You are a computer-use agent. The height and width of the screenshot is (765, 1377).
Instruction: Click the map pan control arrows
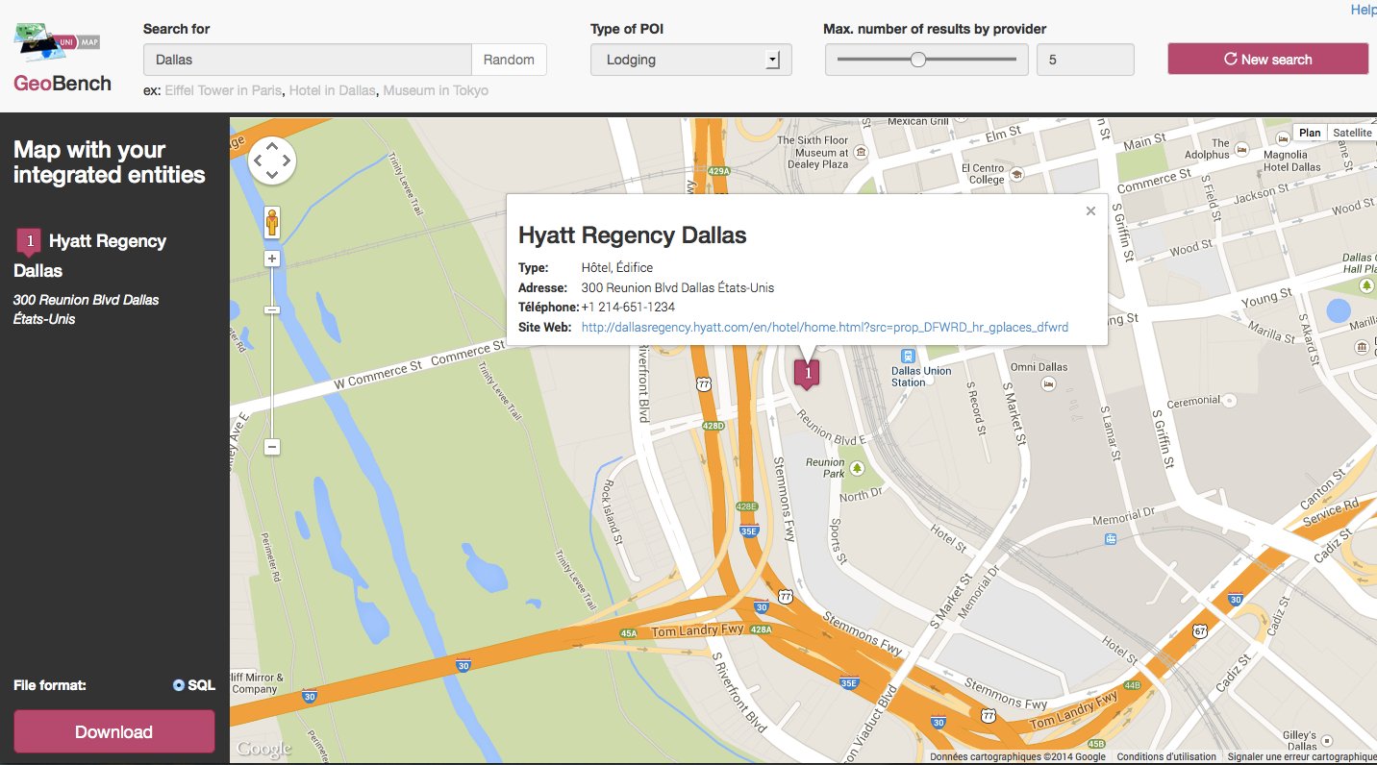272,160
